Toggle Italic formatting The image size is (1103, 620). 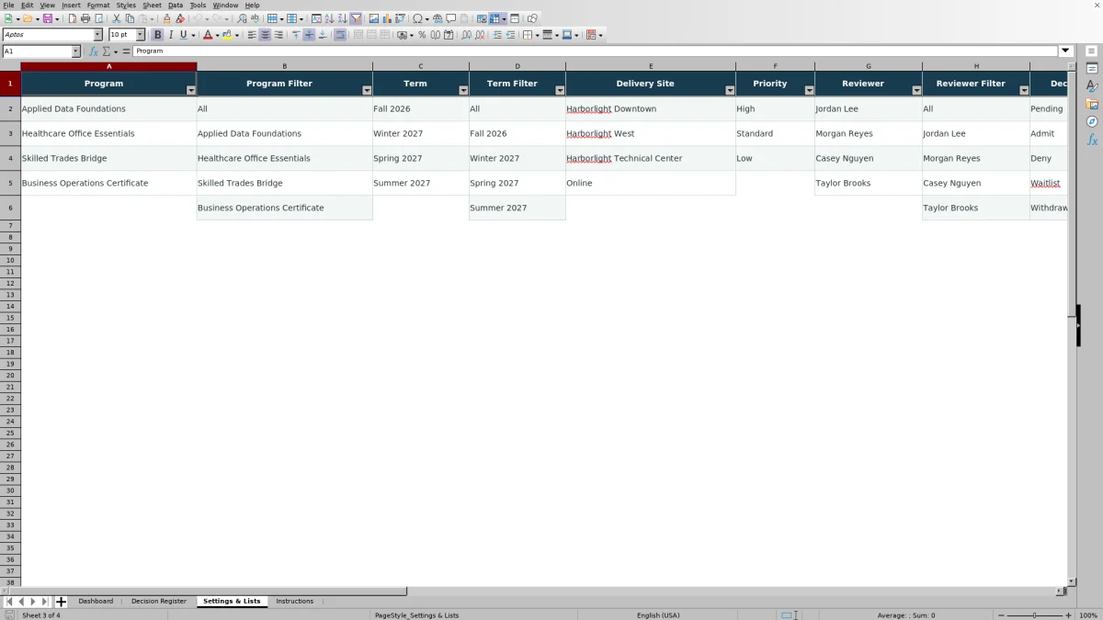coord(170,35)
